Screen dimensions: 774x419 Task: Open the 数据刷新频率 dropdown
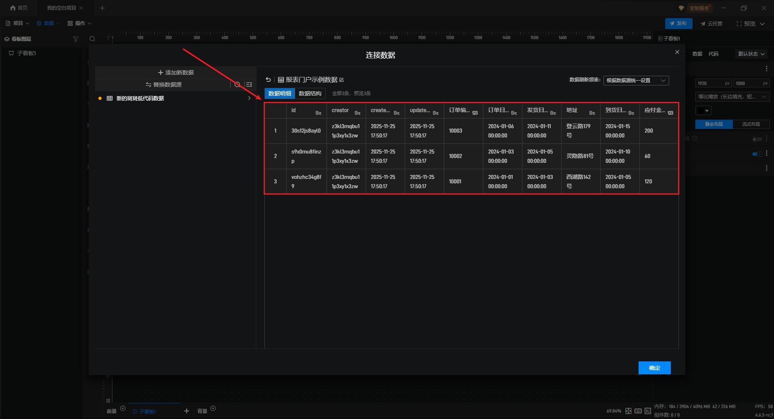pos(636,81)
